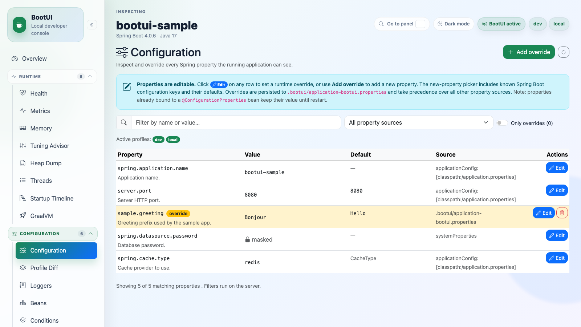Open the All property sources dropdown
The width and height of the screenshot is (581, 327).
point(419,122)
